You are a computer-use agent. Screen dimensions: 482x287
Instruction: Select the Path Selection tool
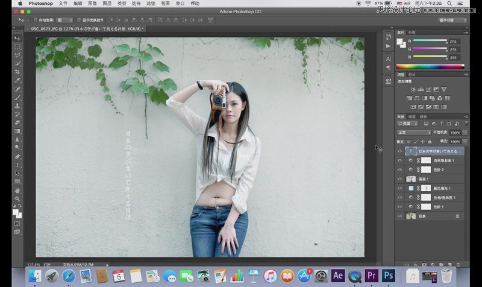17,173
